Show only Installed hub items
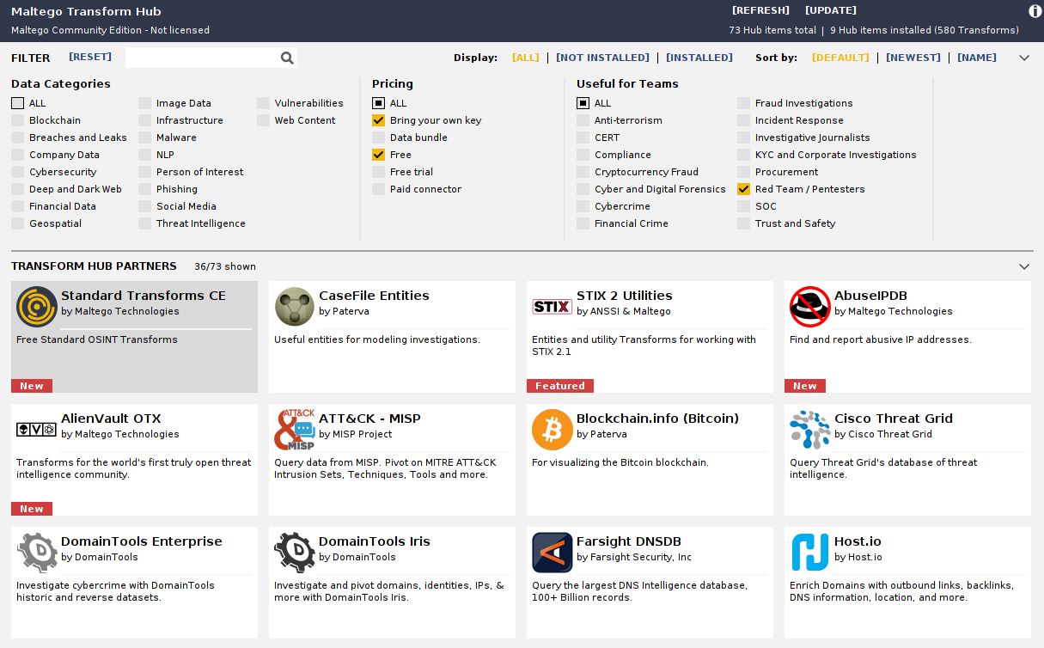The image size is (1044, 648). pos(699,58)
